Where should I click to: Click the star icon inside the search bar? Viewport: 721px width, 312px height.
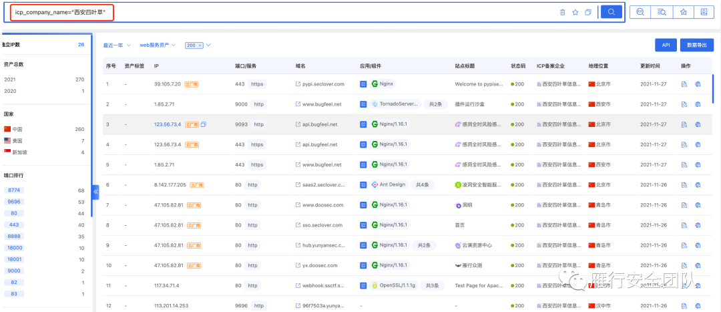tap(575, 13)
